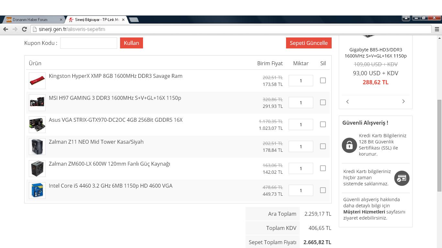442x248 pixels.
Task: Open Asus VGA STRIX-GTX970 product link
Action: coord(116,120)
